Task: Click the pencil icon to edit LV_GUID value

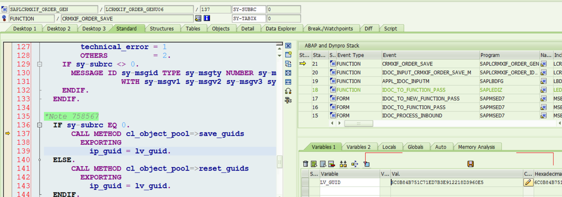Action: click(528, 182)
